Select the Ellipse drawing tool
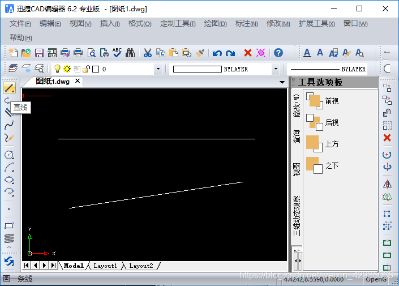The width and height of the screenshot is (399, 286). point(9,180)
